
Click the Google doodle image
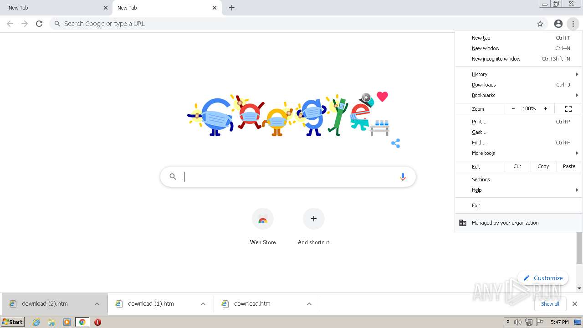[x=289, y=115]
